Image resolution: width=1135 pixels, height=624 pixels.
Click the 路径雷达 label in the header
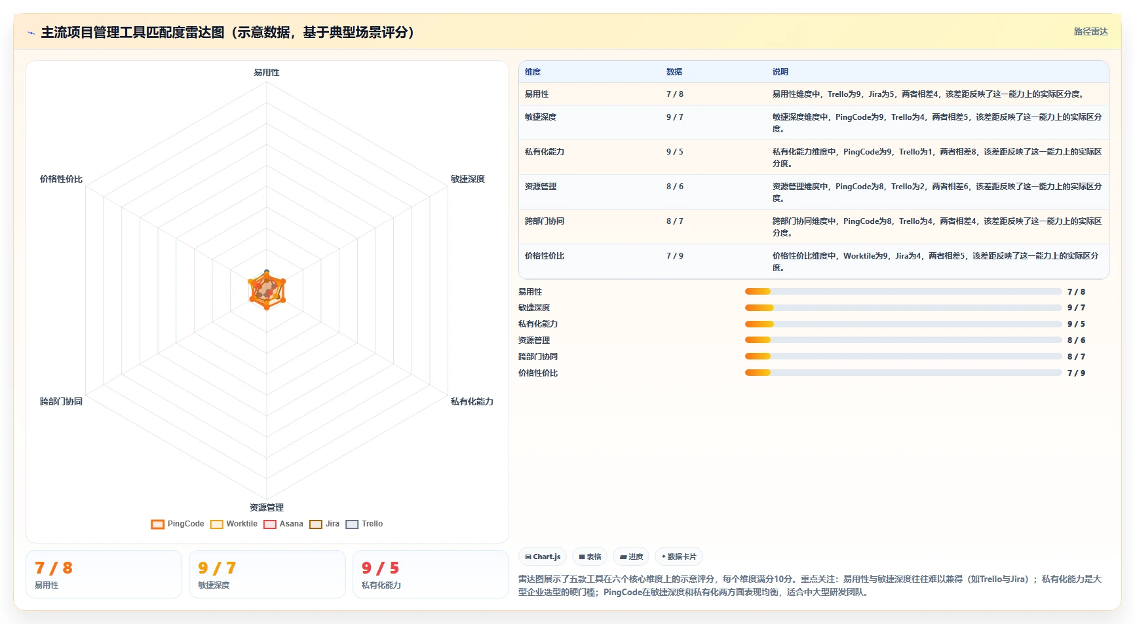1090,31
